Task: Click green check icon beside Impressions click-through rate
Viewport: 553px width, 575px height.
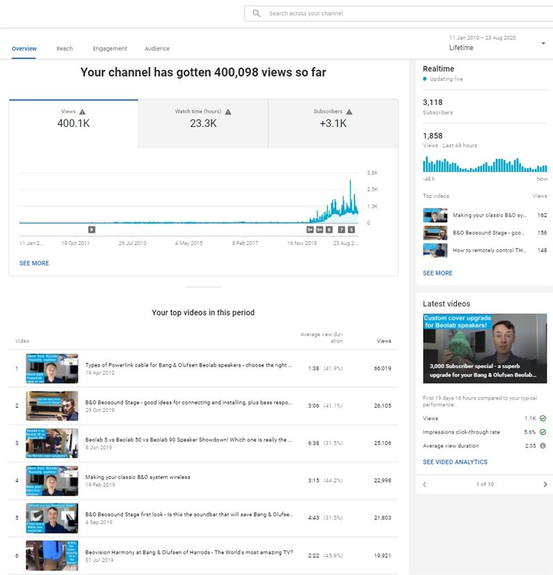Action: point(543,432)
